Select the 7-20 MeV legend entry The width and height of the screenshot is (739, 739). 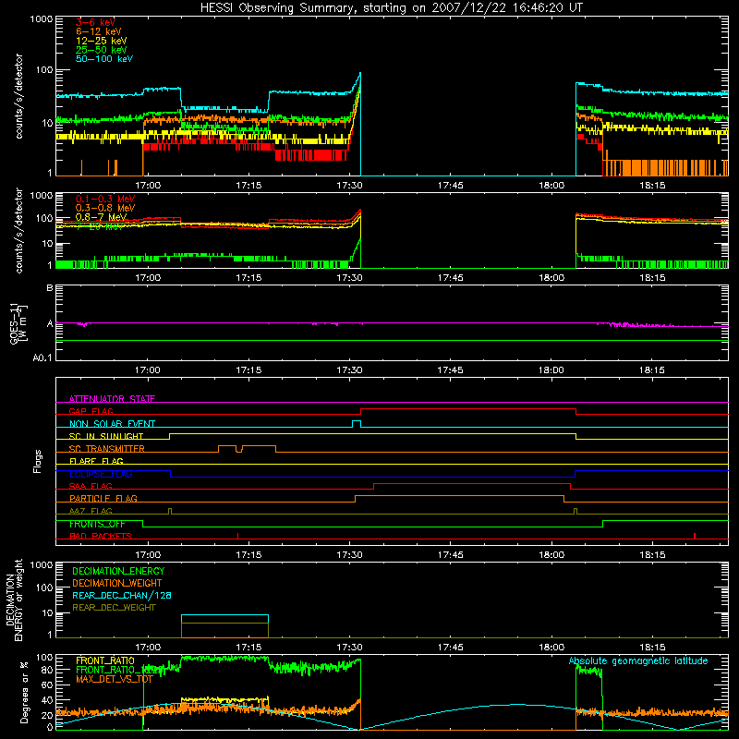tap(100, 226)
